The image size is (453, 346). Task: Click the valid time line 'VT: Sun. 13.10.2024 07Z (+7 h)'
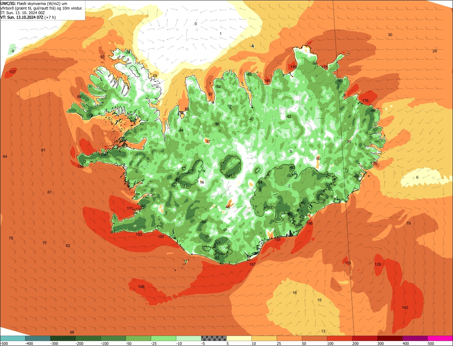[28, 17]
